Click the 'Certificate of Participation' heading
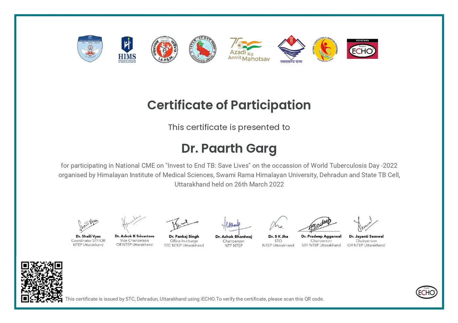458x323 pixels. click(229, 105)
